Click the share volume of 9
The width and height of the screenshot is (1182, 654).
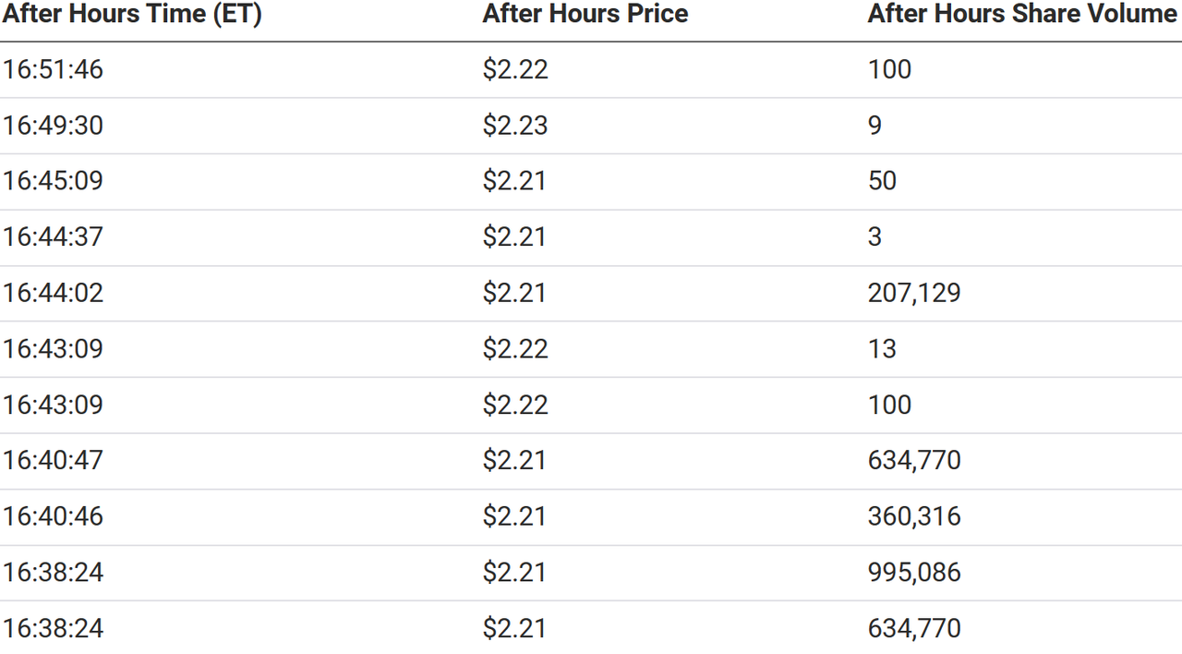[x=874, y=126]
